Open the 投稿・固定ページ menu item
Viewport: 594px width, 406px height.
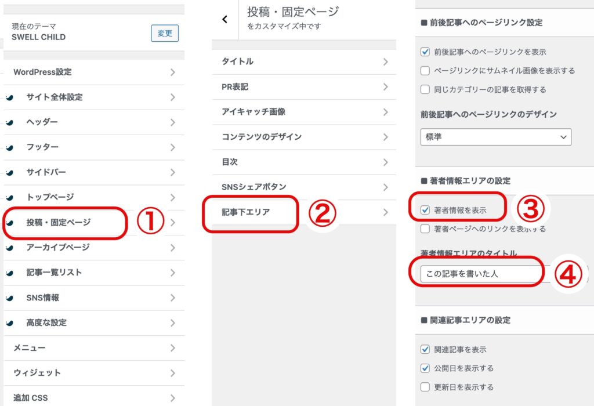(x=59, y=222)
